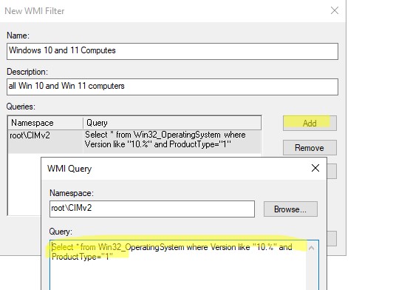Click the Namespace column header
Screen dimensions: 410x290
click(x=46, y=123)
